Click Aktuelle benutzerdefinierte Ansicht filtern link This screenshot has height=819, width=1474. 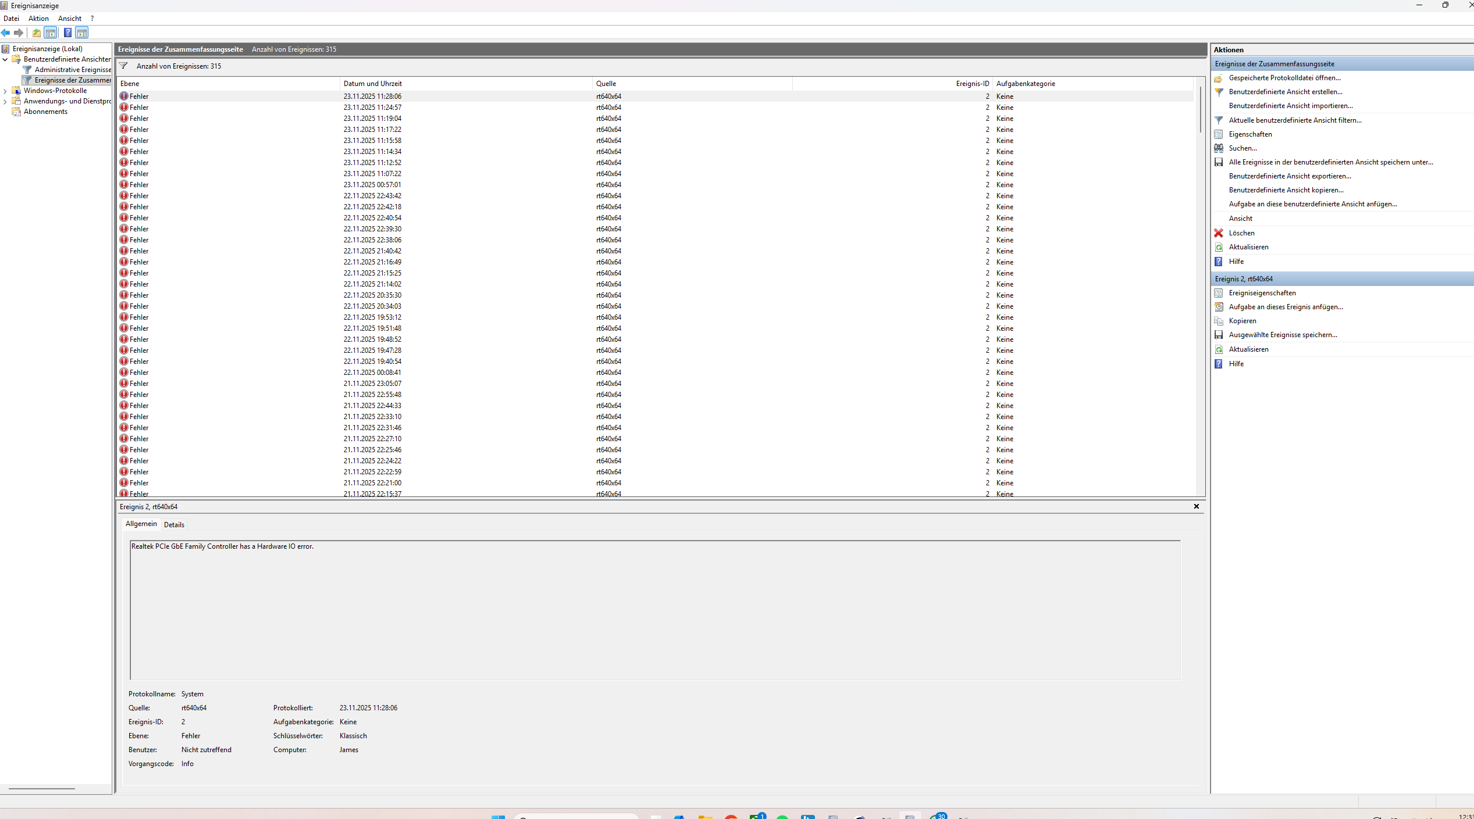click(1295, 120)
